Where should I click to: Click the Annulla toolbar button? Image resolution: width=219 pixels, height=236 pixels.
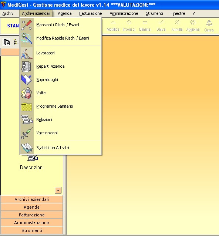tap(177, 26)
